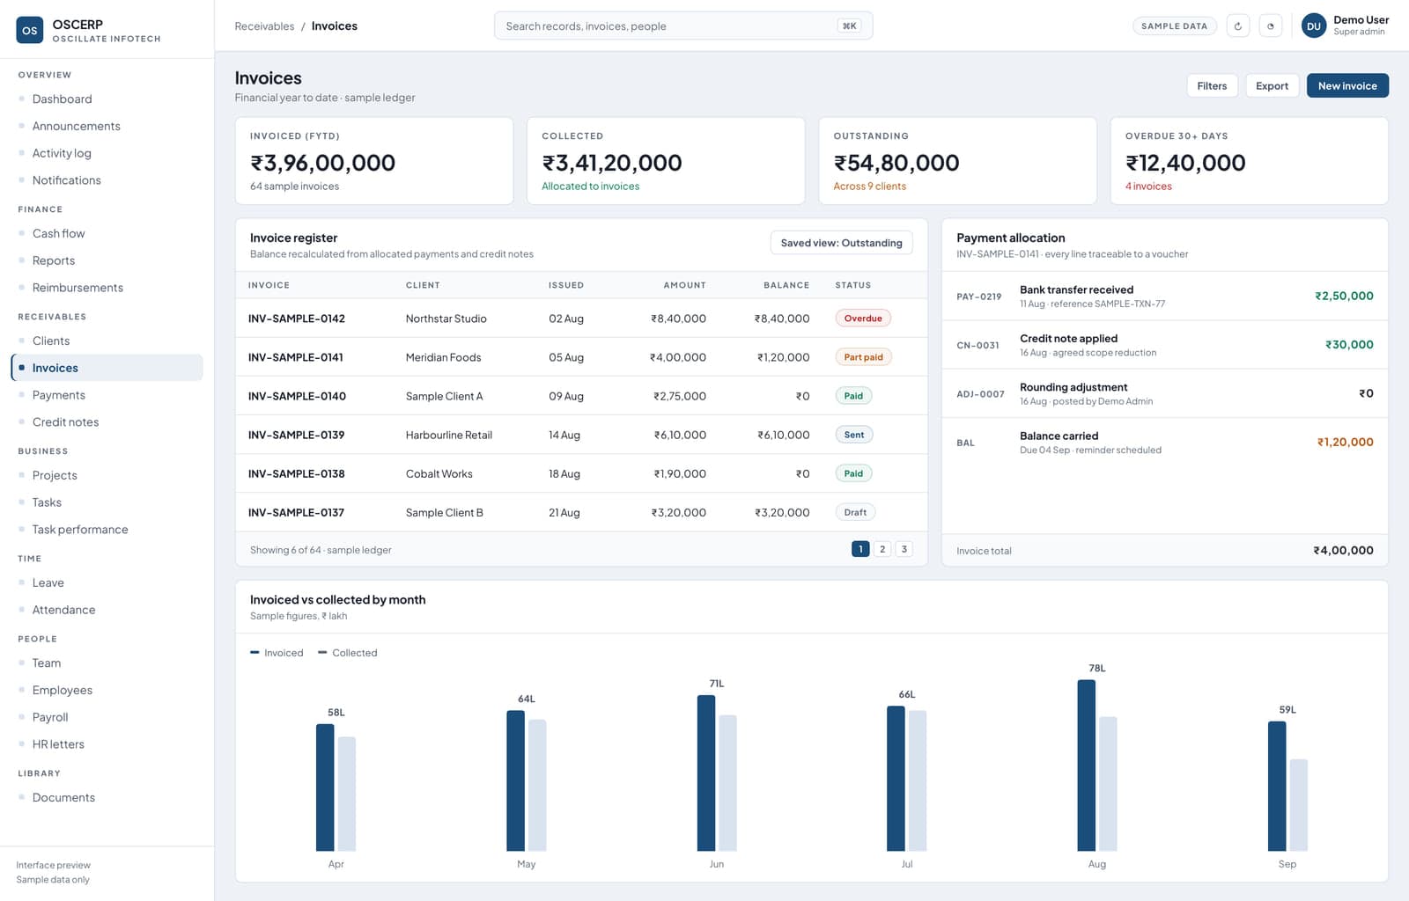Screen dimensions: 1409x901
Task: Focus the search records input field
Action: [683, 26]
